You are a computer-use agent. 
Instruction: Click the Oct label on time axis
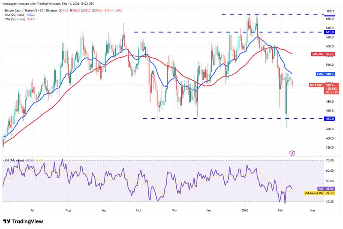[x=138, y=211]
